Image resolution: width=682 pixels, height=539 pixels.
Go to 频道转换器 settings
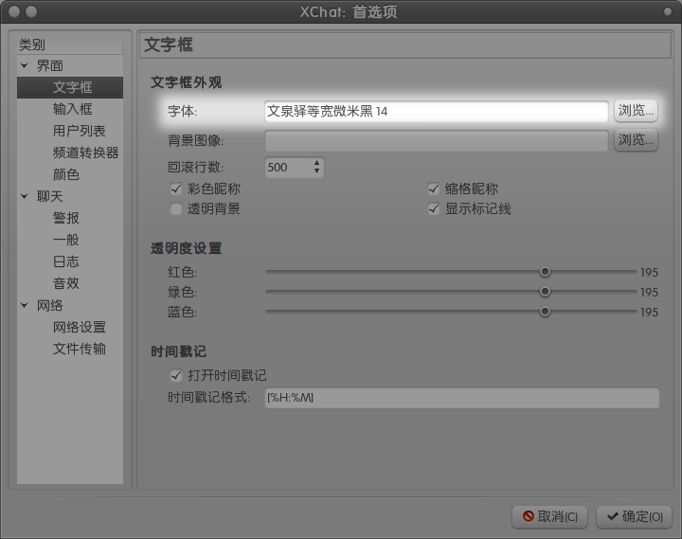click(x=85, y=153)
